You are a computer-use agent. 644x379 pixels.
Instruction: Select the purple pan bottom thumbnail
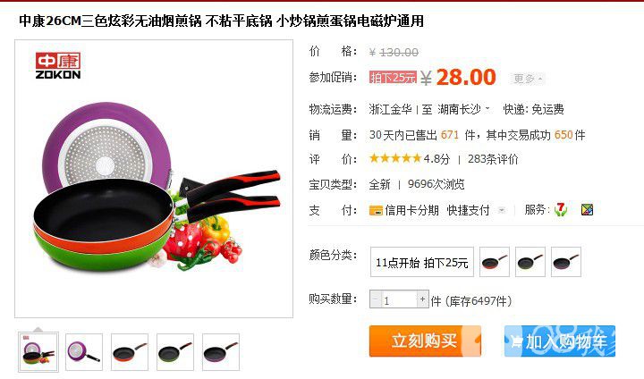click(x=84, y=352)
